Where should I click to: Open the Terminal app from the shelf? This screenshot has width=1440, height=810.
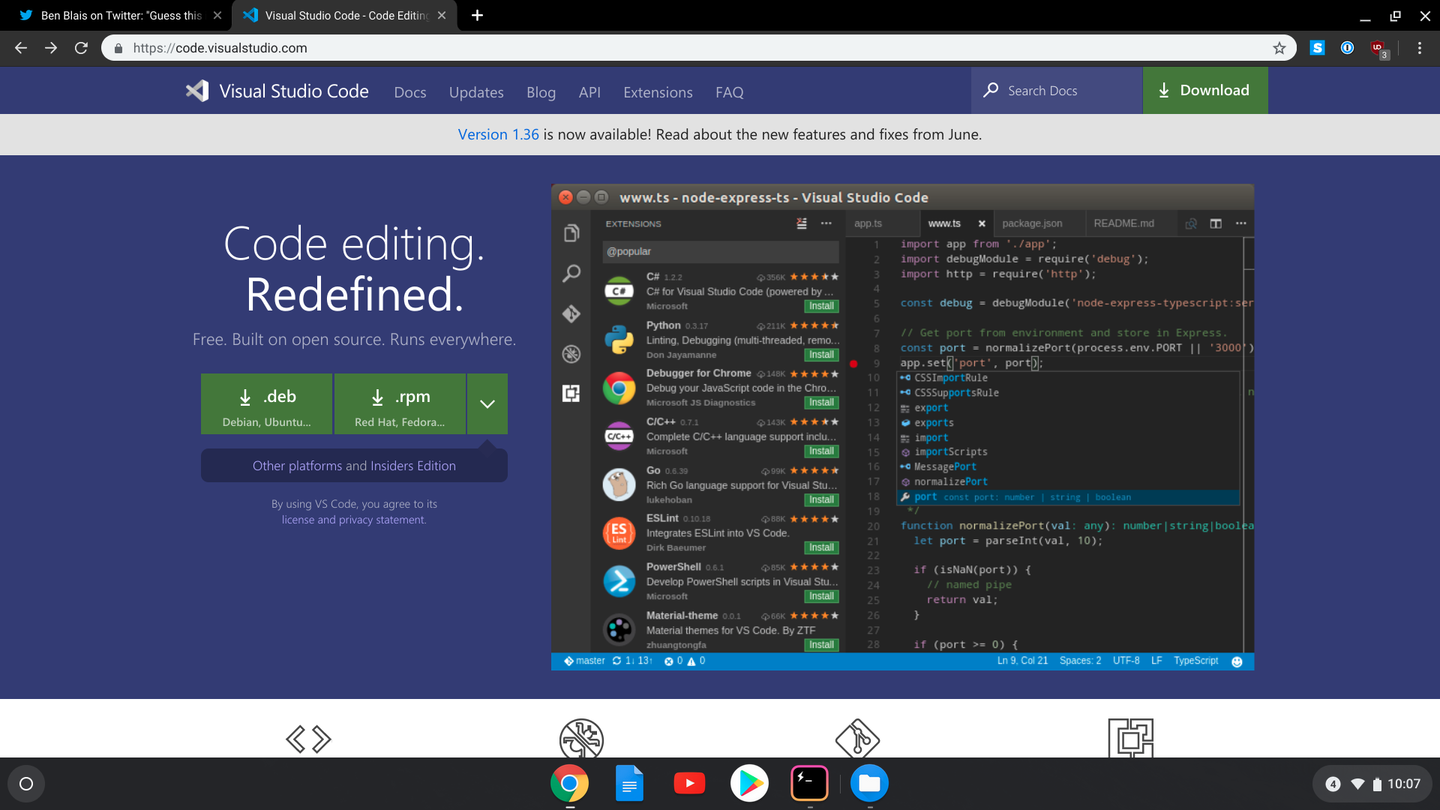coord(810,784)
